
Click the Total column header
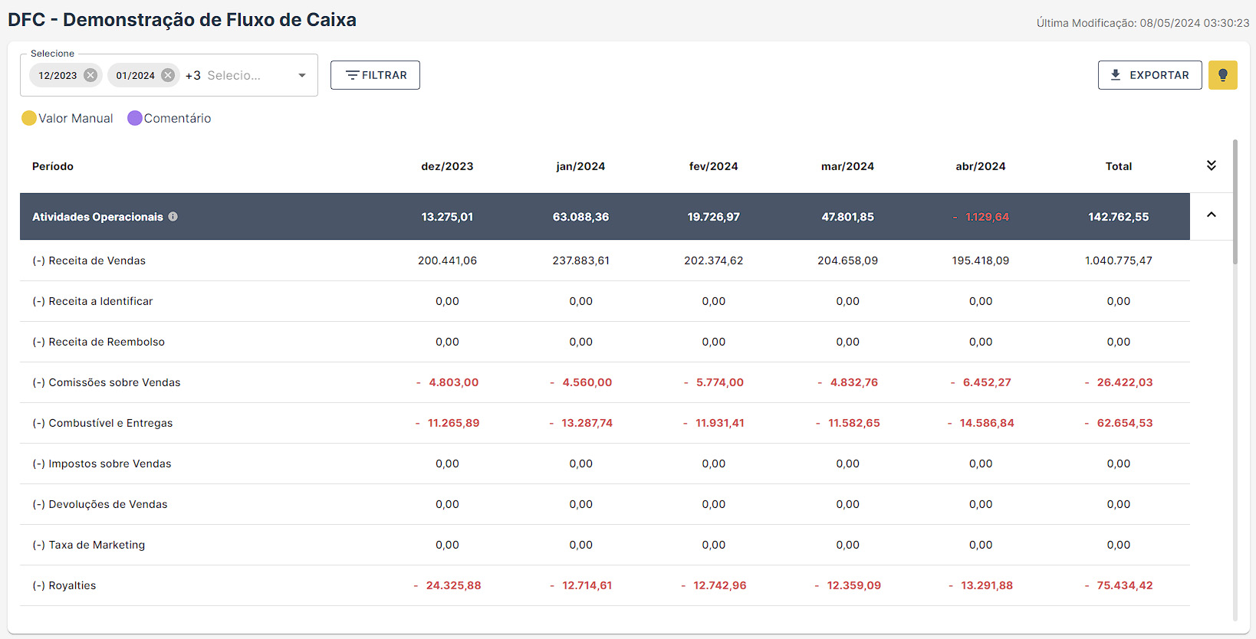(x=1118, y=166)
